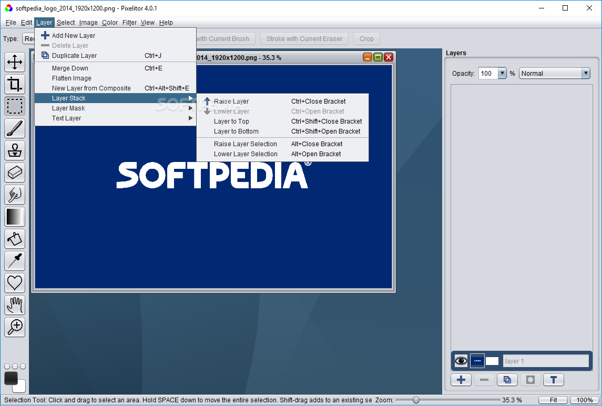Click layer 1 white mask thumbnail
This screenshot has width=602, height=406.
[x=492, y=361]
